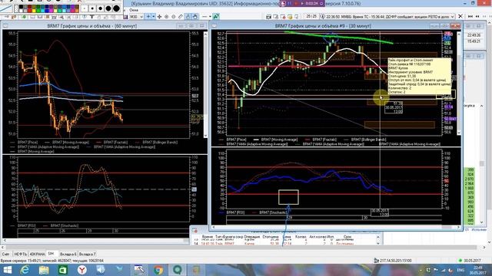Pick the black color swatch
The height and width of the screenshot is (276, 492).
[21, 7]
